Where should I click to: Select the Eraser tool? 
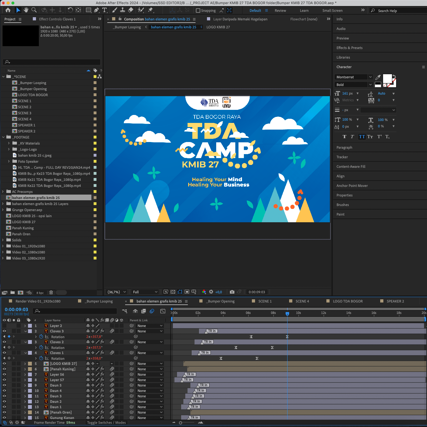[x=131, y=10]
